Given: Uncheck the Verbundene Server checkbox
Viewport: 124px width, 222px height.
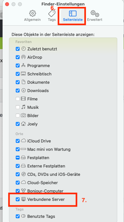Looking at the screenshot, I should 18,199.
